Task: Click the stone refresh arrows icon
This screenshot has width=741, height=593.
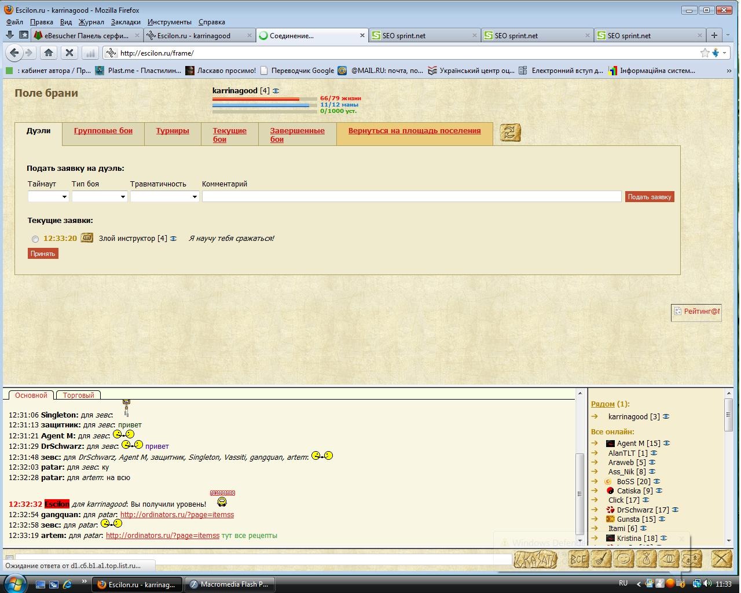Action: (x=510, y=133)
